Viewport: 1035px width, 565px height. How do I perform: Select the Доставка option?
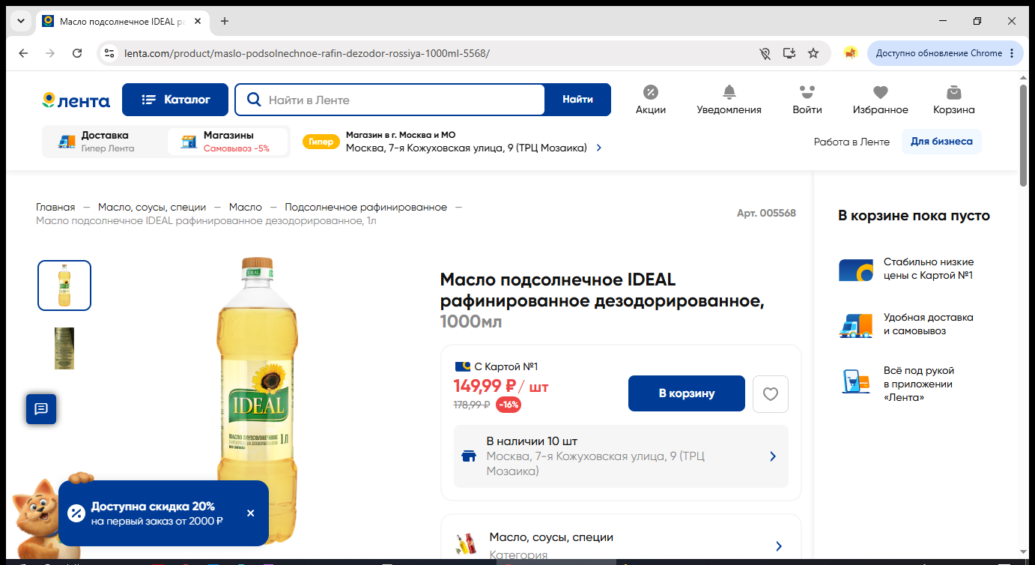pyautogui.click(x=105, y=142)
